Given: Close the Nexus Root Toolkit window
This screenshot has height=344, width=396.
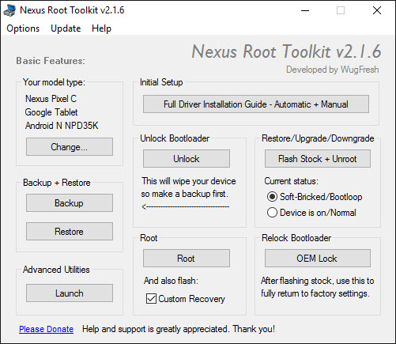Looking at the screenshot, I should tap(377, 10).
